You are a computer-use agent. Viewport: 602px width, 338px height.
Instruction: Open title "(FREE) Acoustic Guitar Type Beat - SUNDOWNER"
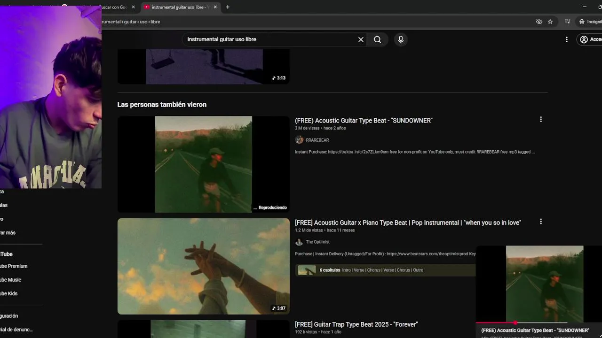tap(364, 121)
